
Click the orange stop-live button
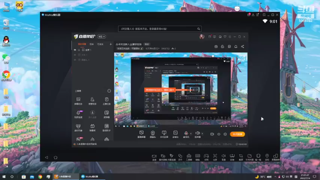pos(237,134)
